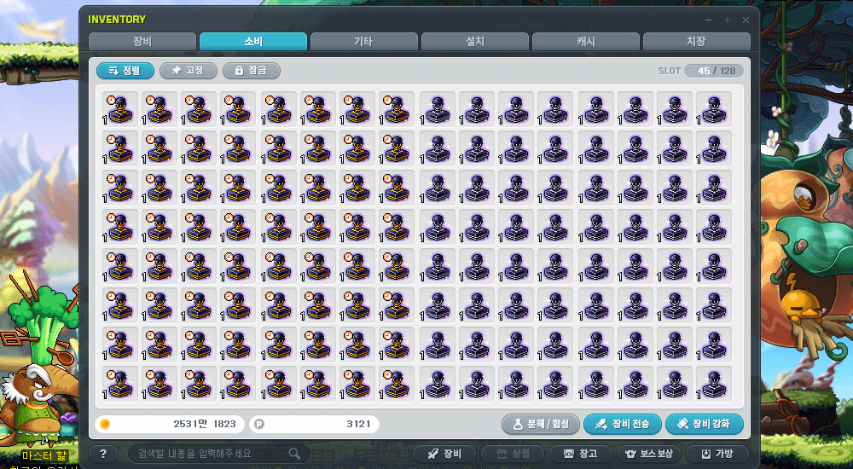The width and height of the screenshot is (853, 469).
Task: Click the points value 3121
Action: (358, 424)
